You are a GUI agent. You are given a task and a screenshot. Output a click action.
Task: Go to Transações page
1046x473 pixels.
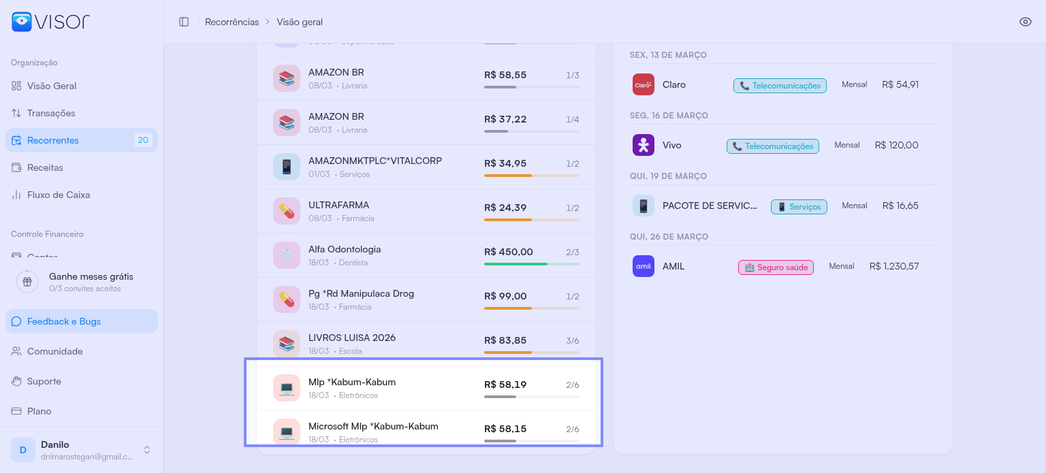(51, 113)
